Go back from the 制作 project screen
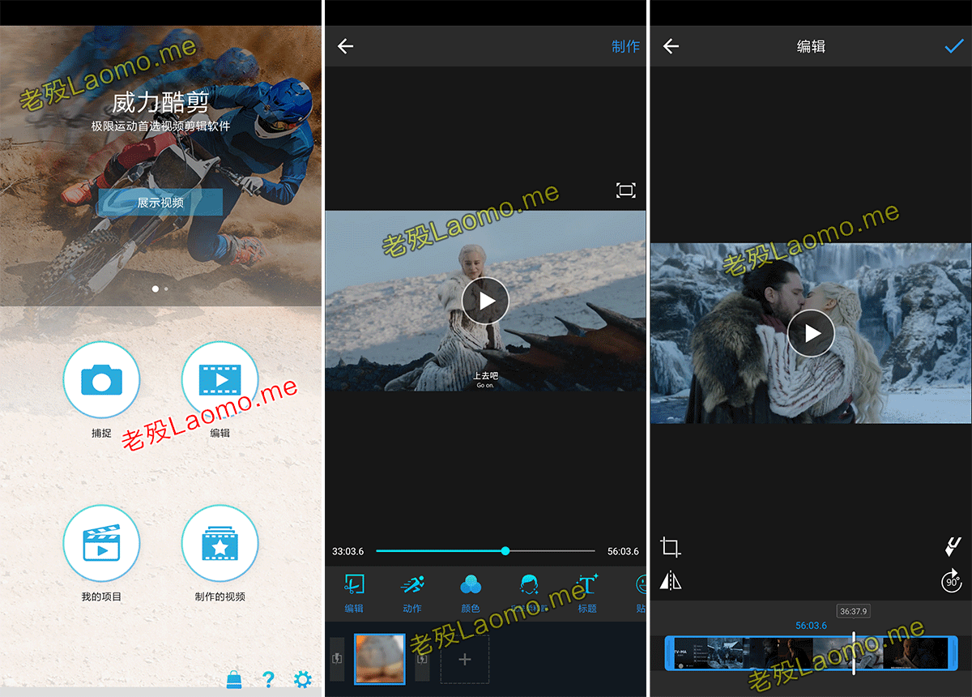 pyautogui.click(x=346, y=47)
